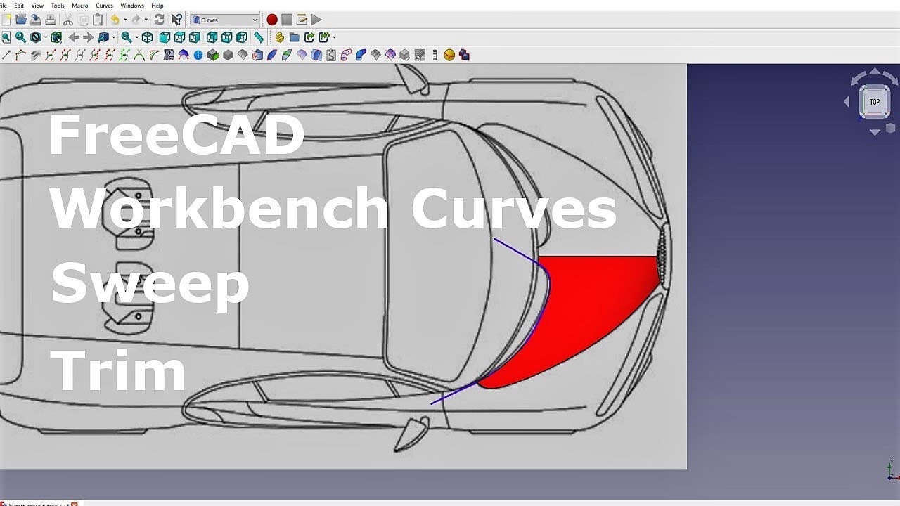Viewport: 900px width, 506px height.
Task: Select the Curves line tool icon
Action: pos(6,55)
